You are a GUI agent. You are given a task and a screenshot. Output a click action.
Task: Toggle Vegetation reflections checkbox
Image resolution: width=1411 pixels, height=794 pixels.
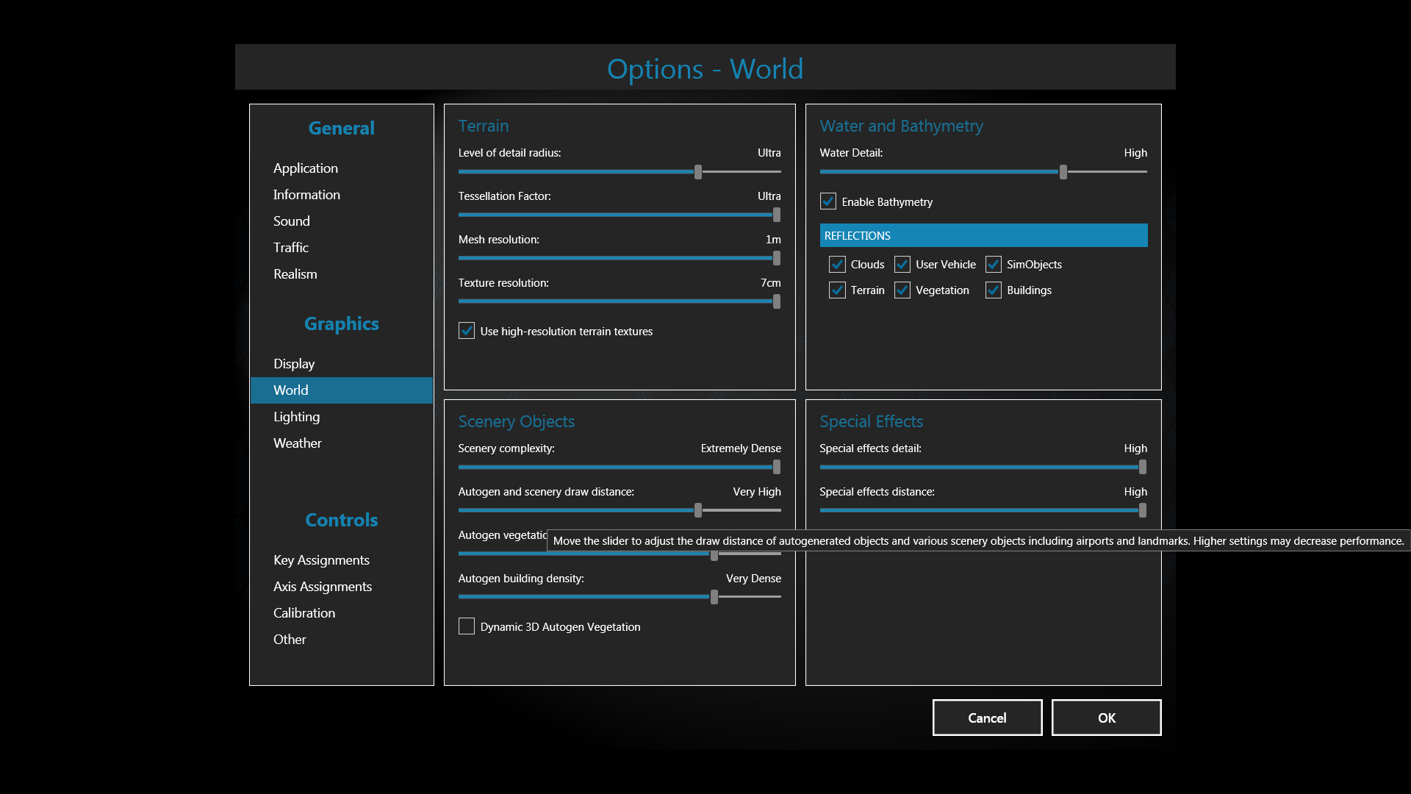[902, 290]
